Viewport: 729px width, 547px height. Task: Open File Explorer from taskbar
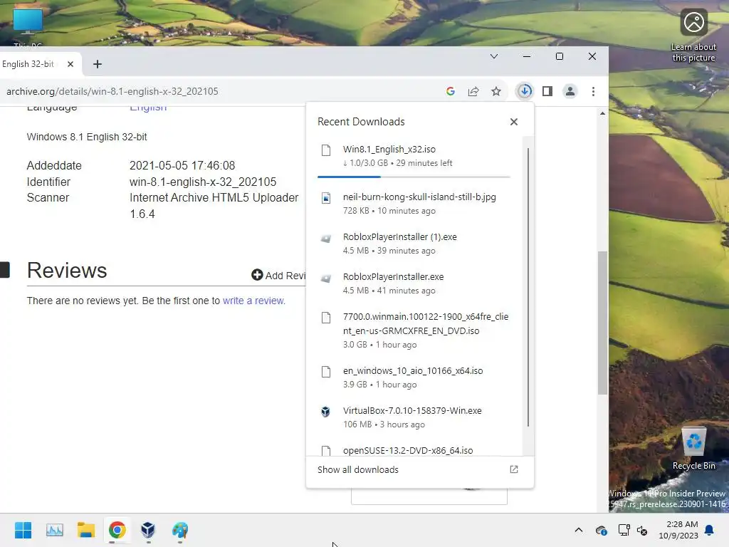click(x=86, y=530)
